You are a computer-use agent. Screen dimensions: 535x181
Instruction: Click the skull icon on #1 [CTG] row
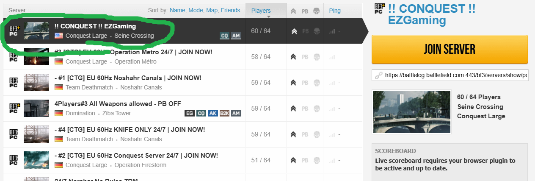(316, 83)
